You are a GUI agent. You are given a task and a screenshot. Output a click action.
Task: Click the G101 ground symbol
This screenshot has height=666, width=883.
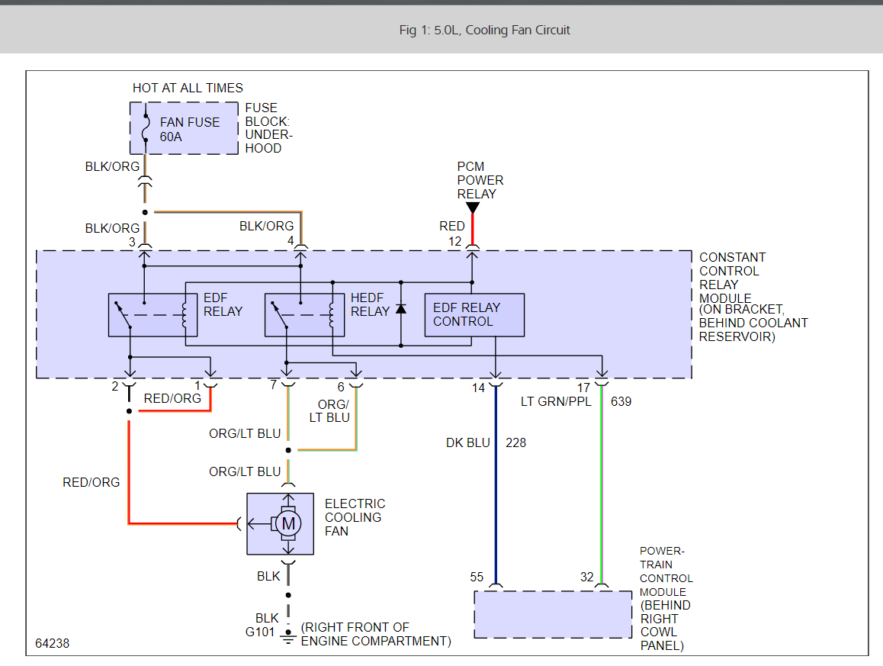(287, 635)
